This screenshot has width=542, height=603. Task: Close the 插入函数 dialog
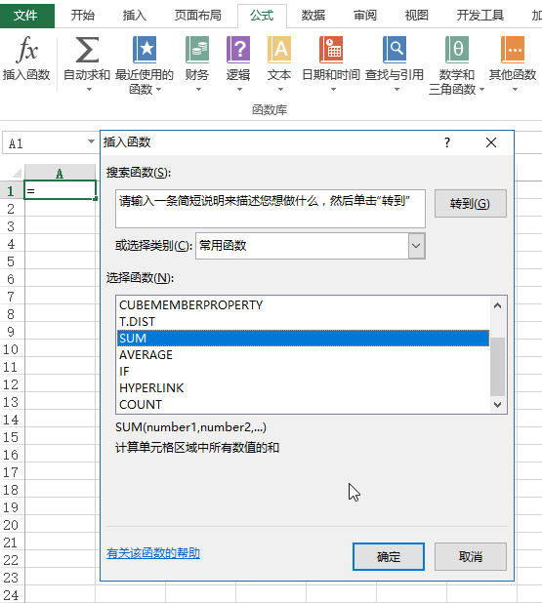(491, 142)
